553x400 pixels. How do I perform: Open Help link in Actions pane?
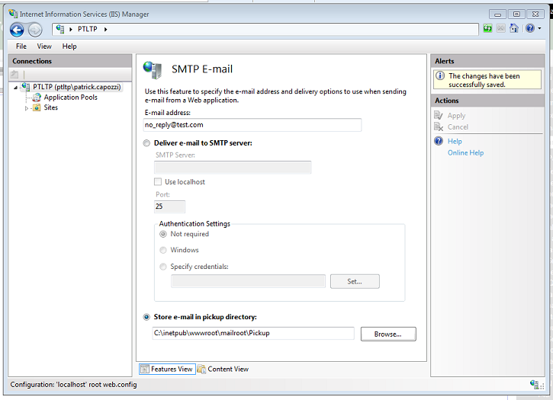coord(455,141)
